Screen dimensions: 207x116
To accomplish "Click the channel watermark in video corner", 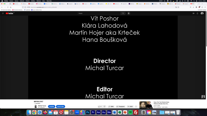I will click(x=203, y=97).
